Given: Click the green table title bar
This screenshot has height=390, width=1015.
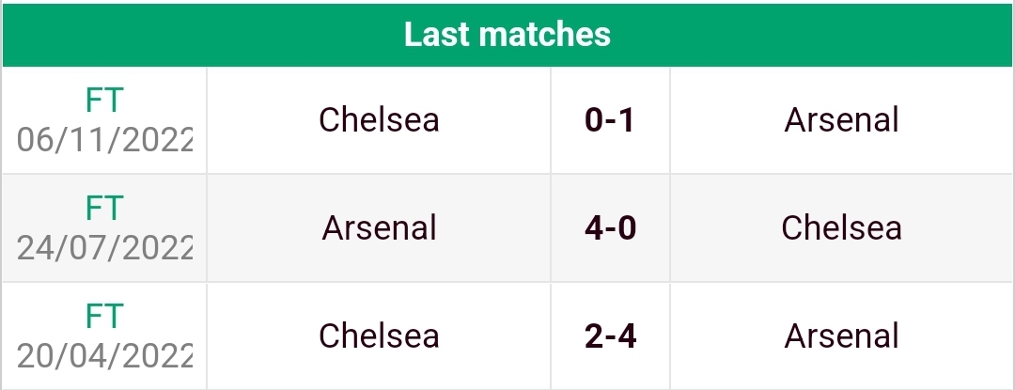Looking at the screenshot, I should click(507, 35).
